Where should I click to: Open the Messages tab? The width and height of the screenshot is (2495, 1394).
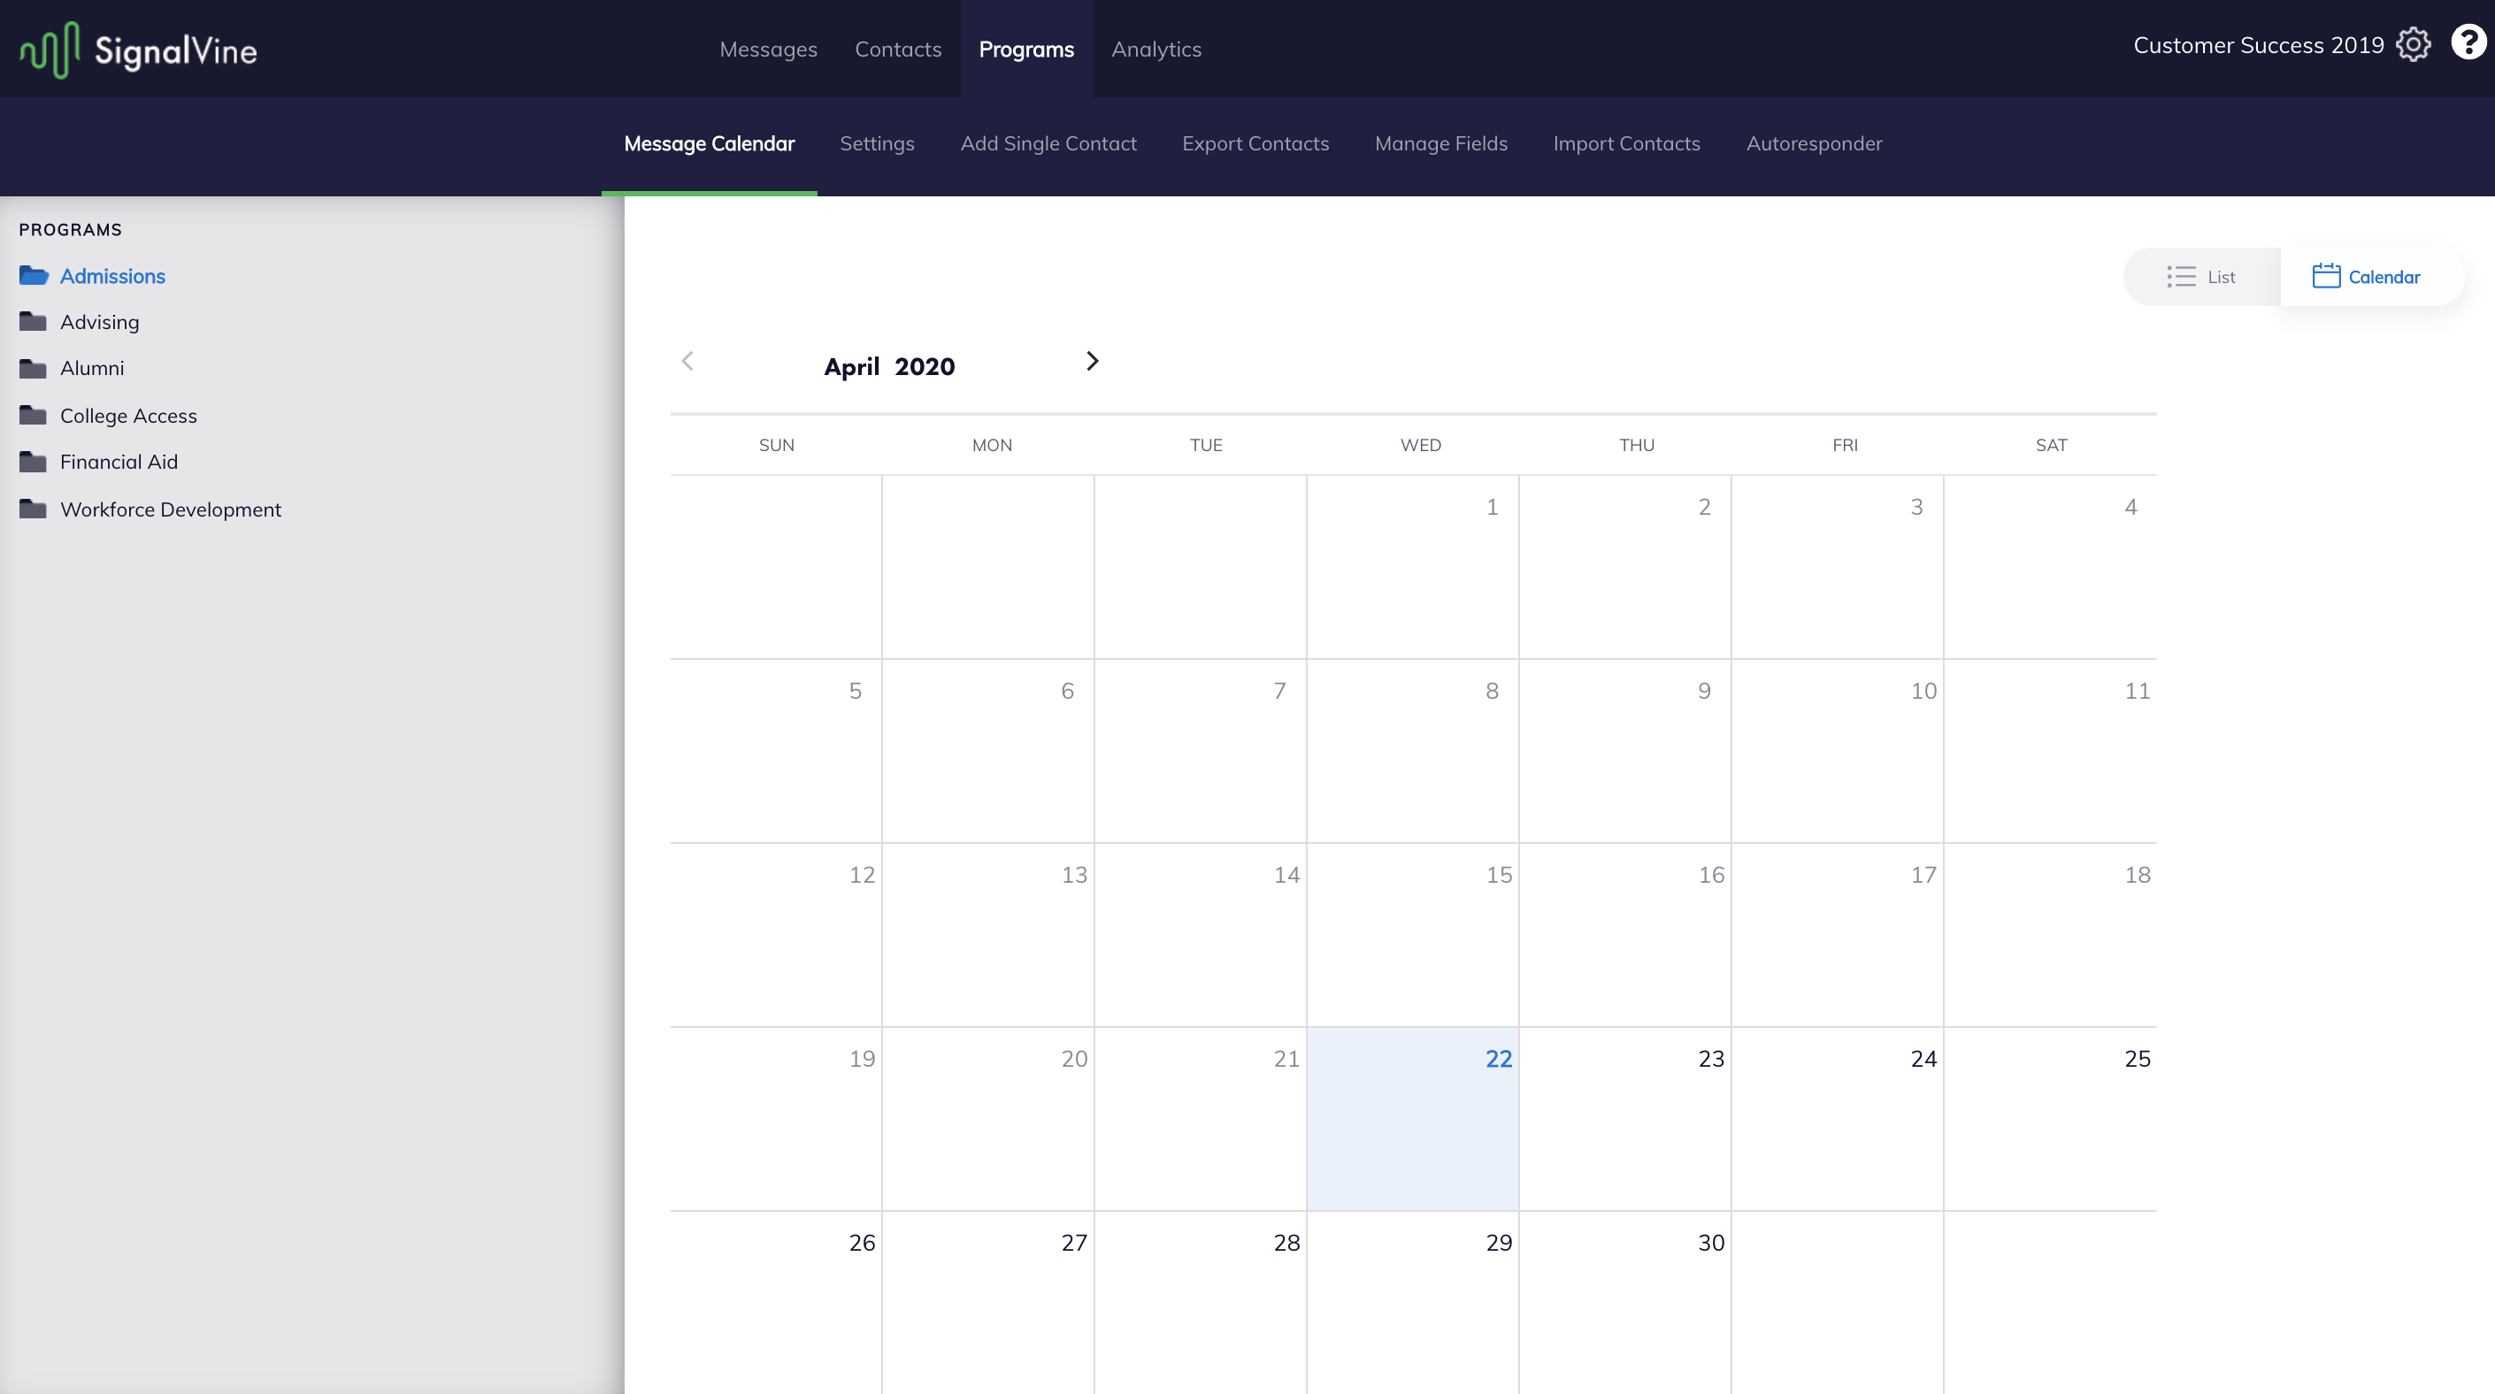click(x=768, y=50)
